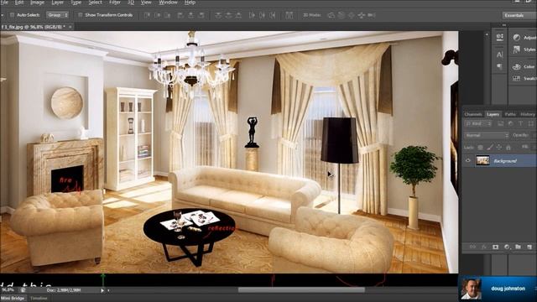Distribute right edges of layers
This screenshot has height=302, width=537.
(273, 15)
